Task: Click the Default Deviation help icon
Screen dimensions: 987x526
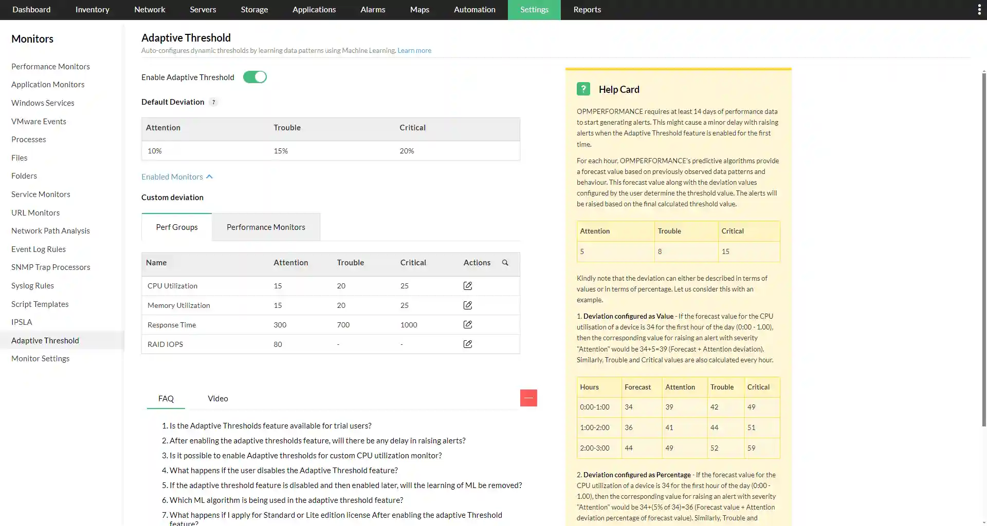Action: click(x=213, y=102)
